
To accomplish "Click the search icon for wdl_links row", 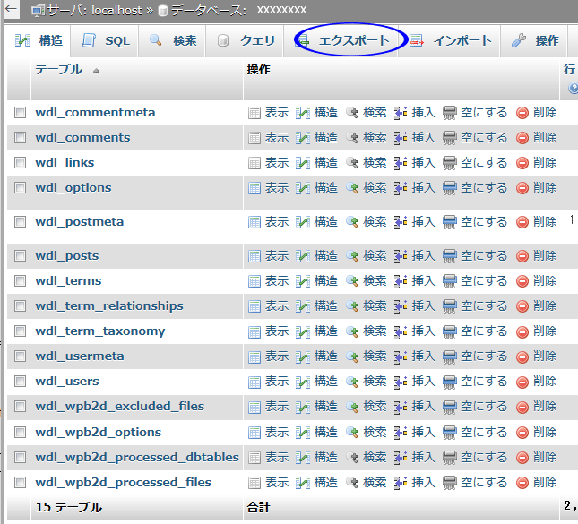I will 352,163.
